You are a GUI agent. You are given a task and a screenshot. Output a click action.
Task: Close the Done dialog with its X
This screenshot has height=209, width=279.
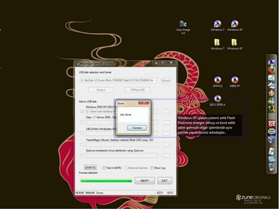144,102
